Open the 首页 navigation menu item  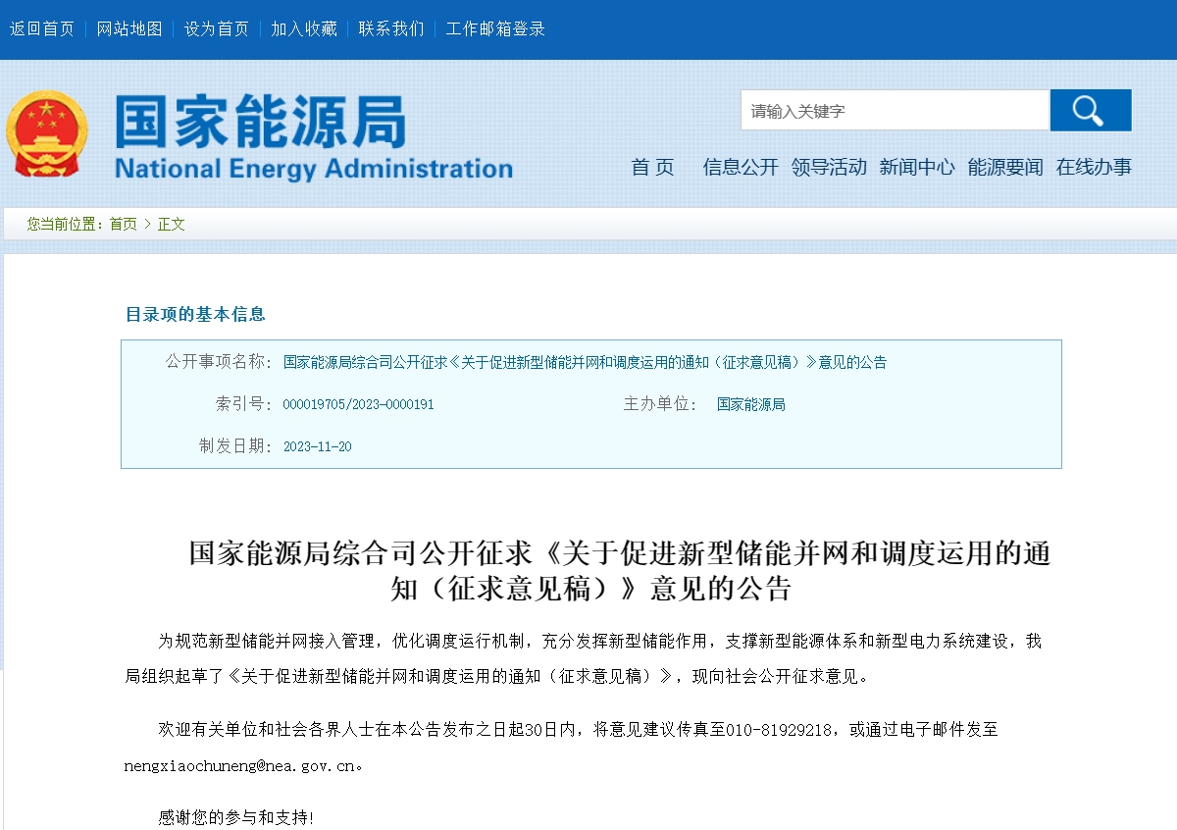pyautogui.click(x=652, y=167)
